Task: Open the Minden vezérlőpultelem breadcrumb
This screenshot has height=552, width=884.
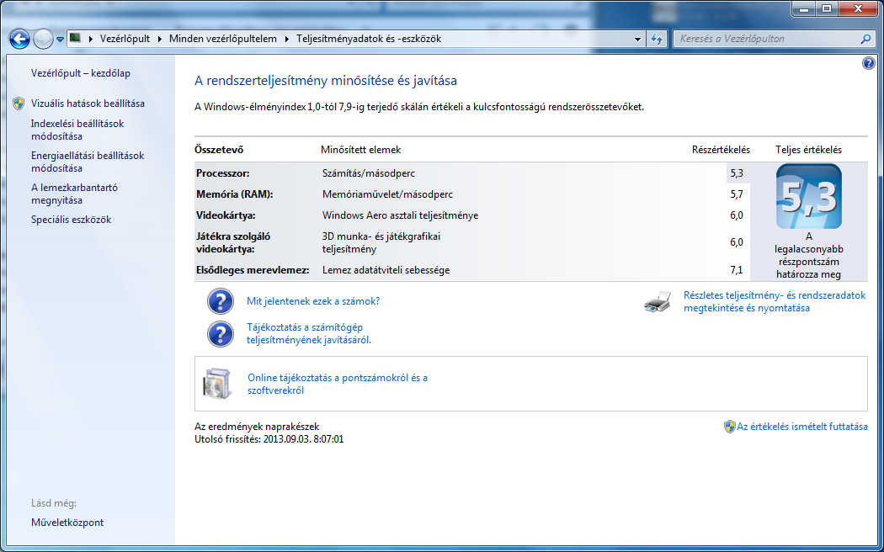Action: [x=223, y=39]
